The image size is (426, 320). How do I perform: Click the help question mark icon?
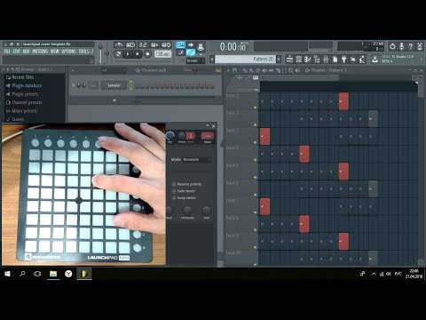tap(410, 46)
